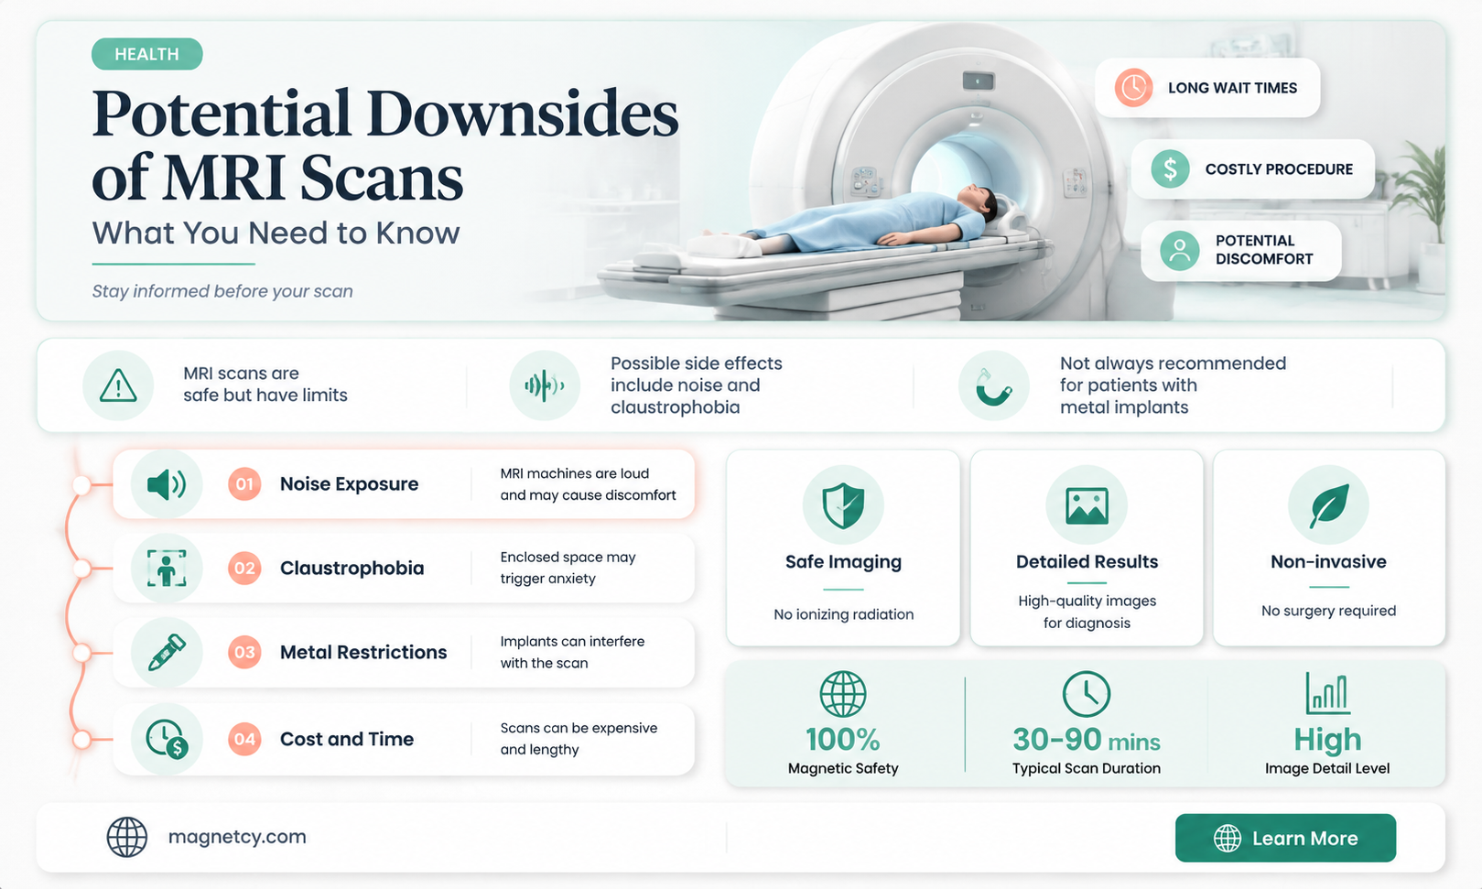
Task: Click 'Enclosed space may trigger anxiety' text
Action: pos(568,568)
